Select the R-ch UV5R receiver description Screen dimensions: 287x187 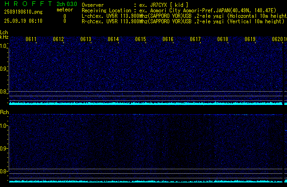tap(183, 21)
